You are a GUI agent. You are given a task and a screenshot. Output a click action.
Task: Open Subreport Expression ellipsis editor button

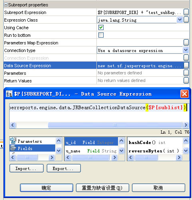click(x=186, y=12)
